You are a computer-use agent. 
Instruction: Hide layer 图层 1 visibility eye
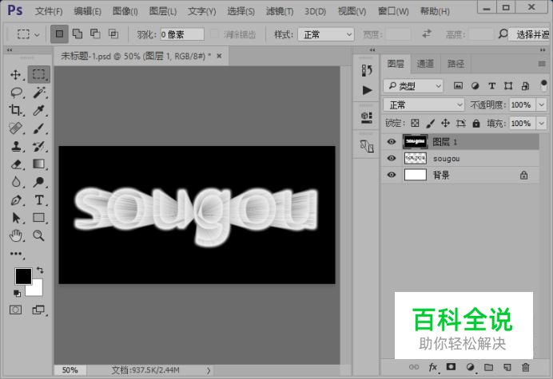391,141
